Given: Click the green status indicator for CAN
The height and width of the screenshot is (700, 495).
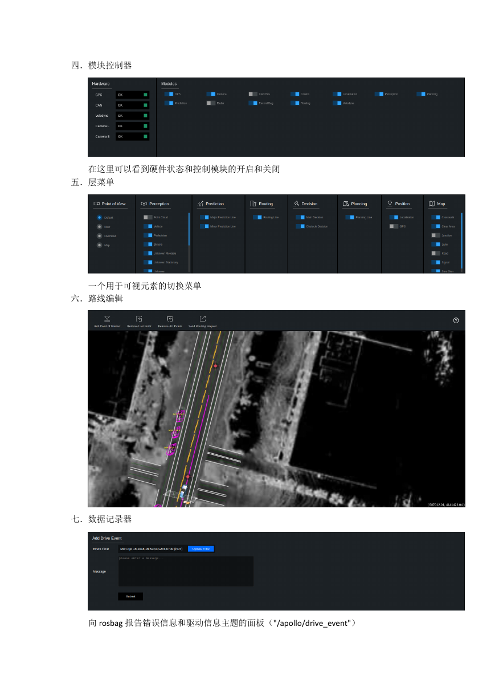Looking at the screenshot, I should coord(145,105).
